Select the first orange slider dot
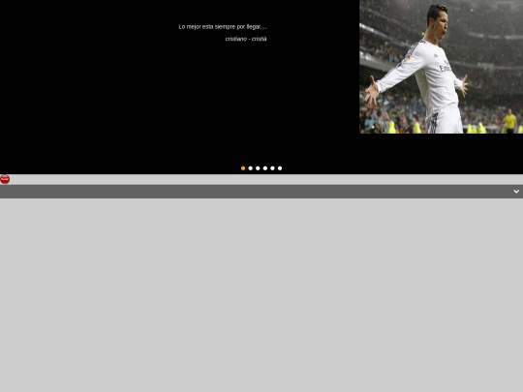This screenshot has width=523, height=392. click(x=243, y=168)
